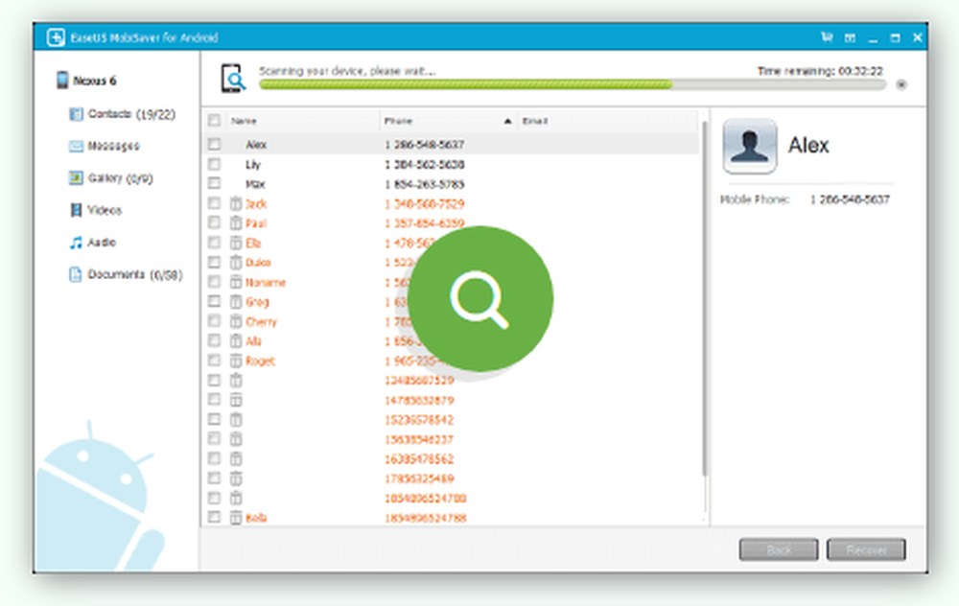Enable the checkbox for contact Bella
The height and width of the screenshot is (606, 959).
[x=214, y=519]
